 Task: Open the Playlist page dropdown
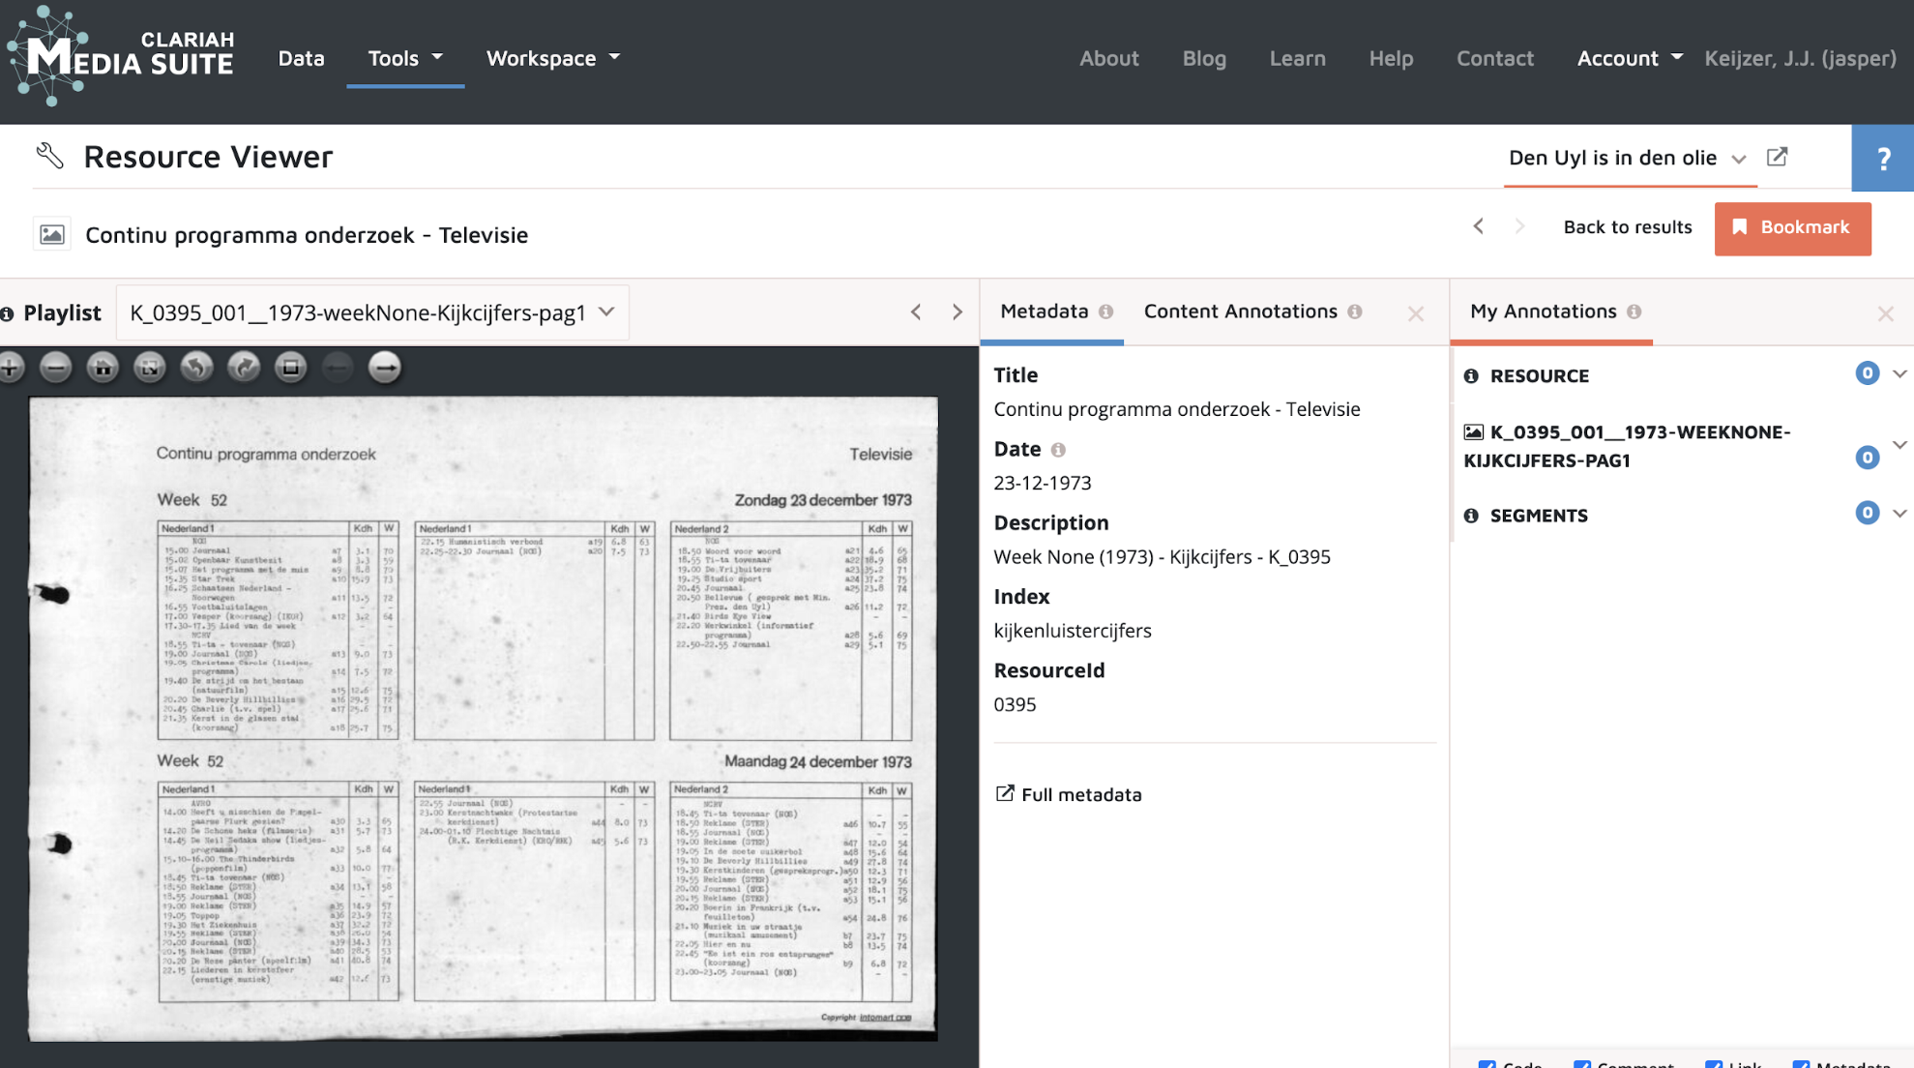pos(372,312)
